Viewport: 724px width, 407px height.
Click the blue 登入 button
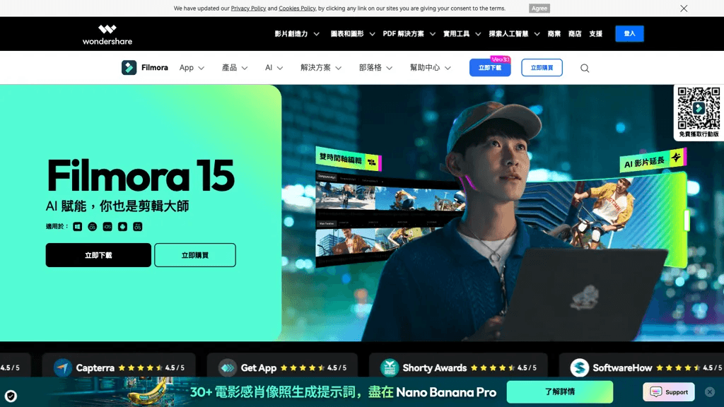click(629, 34)
